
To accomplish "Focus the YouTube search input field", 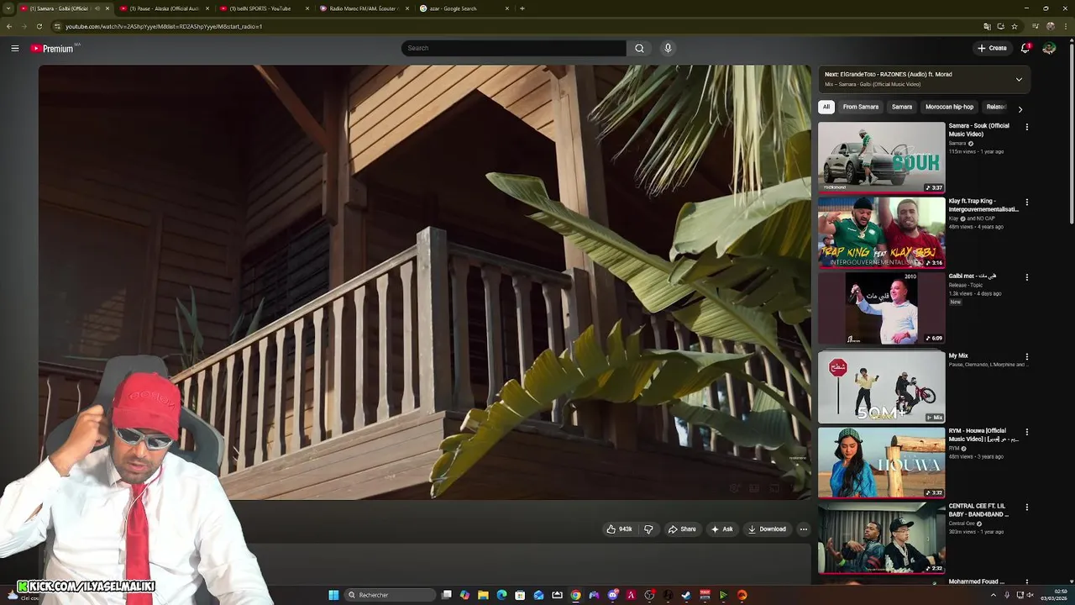I will [514, 48].
